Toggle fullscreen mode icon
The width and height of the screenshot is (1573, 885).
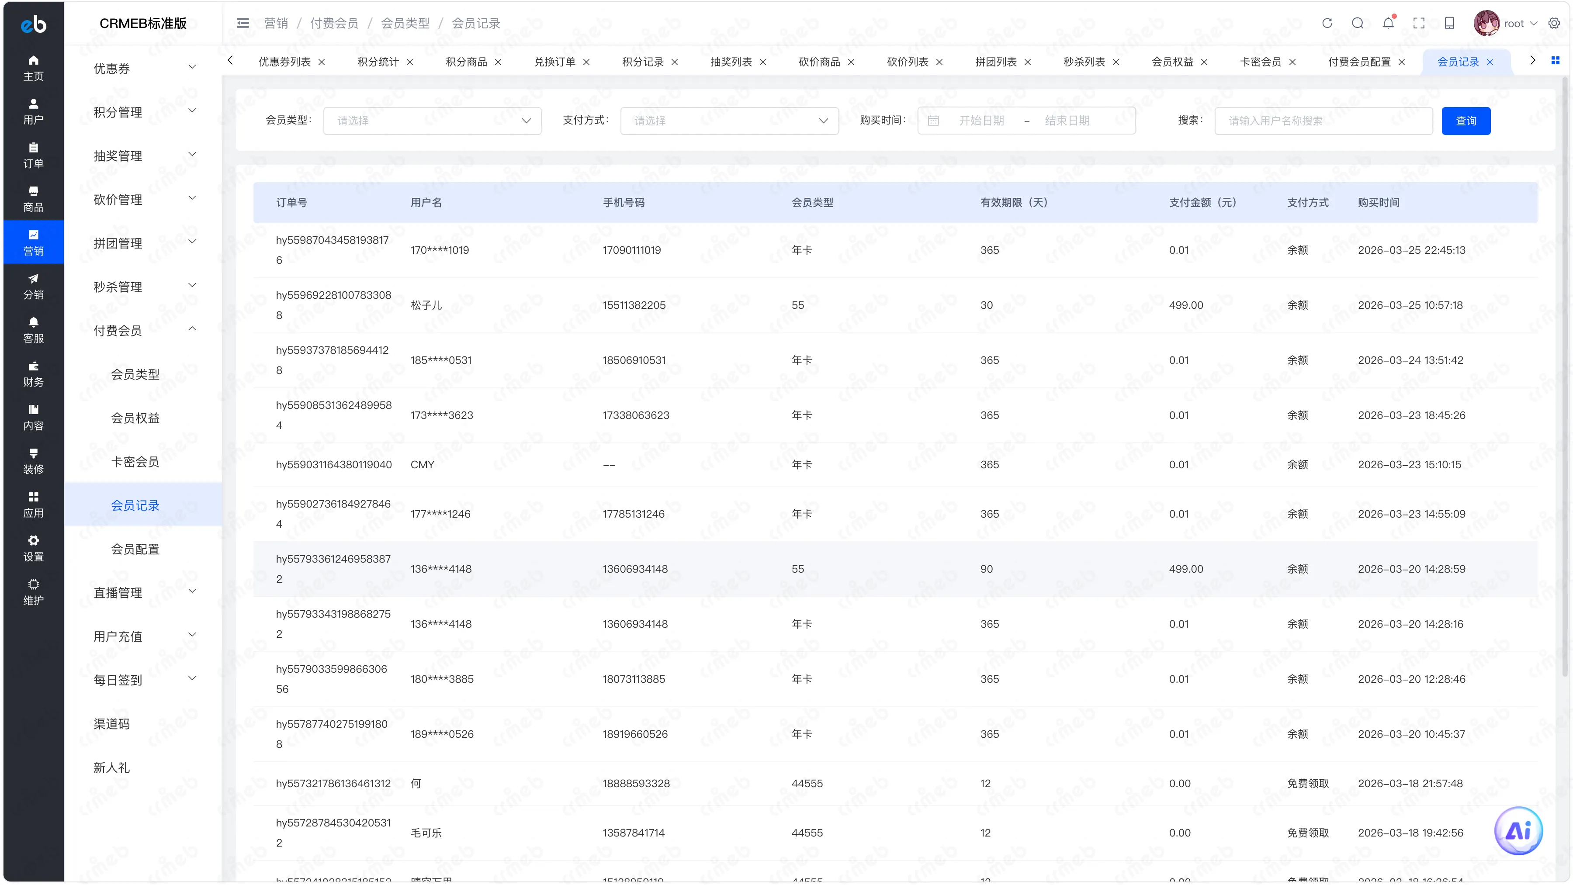pos(1418,23)
